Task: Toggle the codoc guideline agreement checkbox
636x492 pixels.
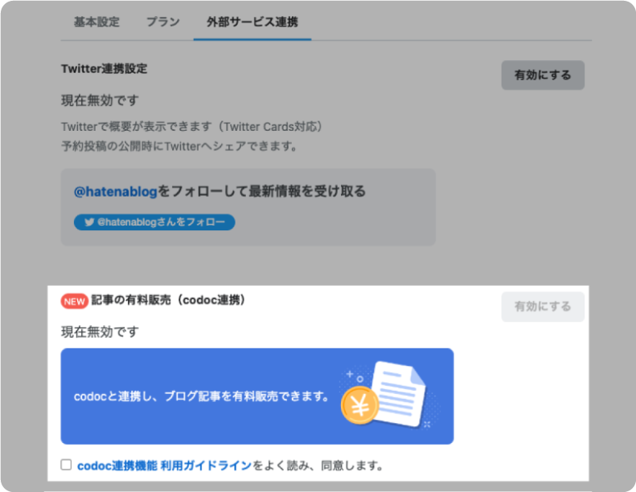Action: (66, 465)
